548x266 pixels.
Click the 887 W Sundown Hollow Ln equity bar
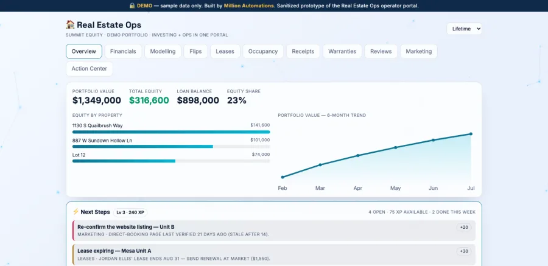tap(171, 147)
